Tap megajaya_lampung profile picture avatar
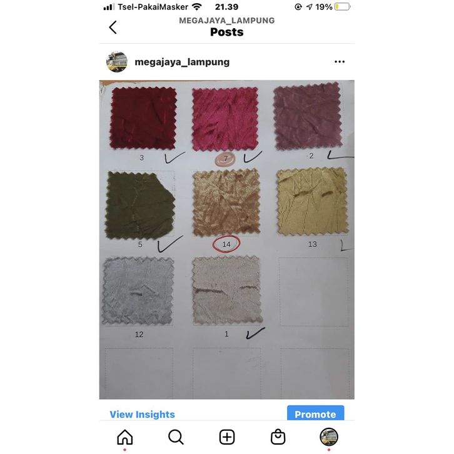The image size is (454, 454). coord(117,62)
